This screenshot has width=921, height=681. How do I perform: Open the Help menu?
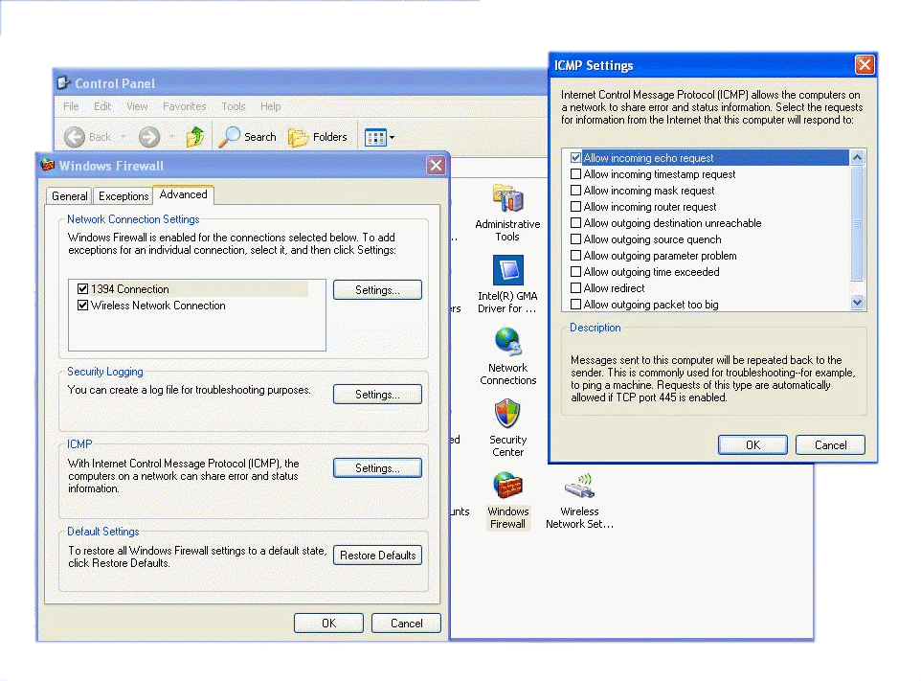[270, 106]
